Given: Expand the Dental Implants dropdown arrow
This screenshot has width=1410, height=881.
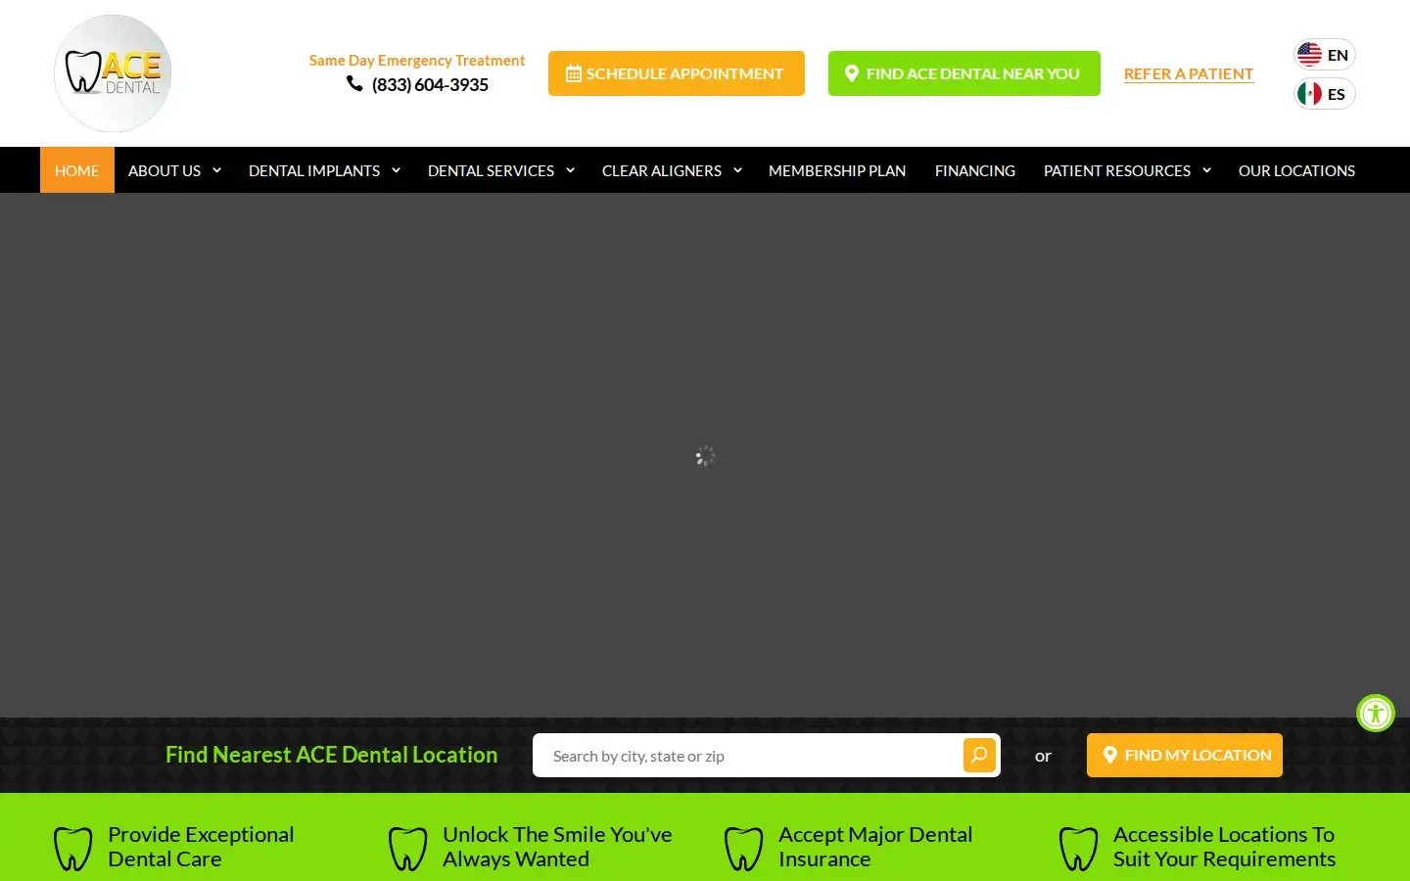Looking at the screenshot, I should point(396,170).
